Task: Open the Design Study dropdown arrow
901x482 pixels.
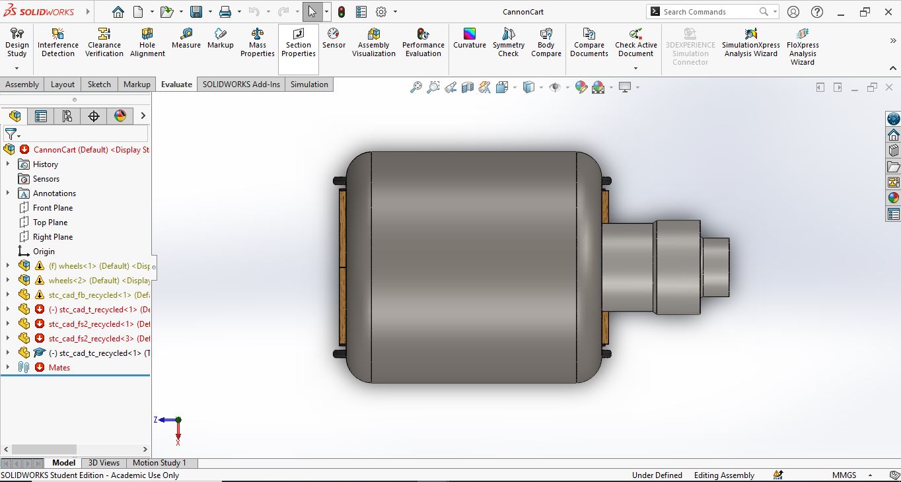Action: coord(17,68)
